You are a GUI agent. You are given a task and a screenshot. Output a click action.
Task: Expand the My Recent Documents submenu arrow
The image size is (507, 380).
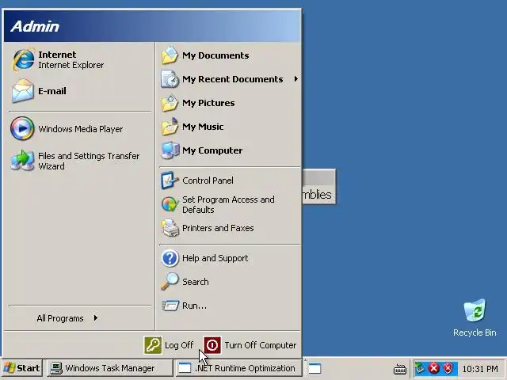click(x=295, y=79)
